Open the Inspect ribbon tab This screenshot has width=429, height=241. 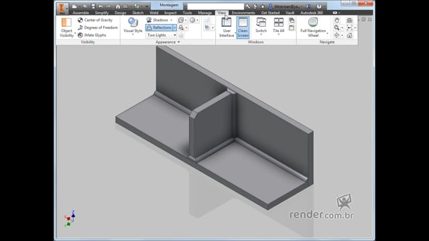click(170, 13)
